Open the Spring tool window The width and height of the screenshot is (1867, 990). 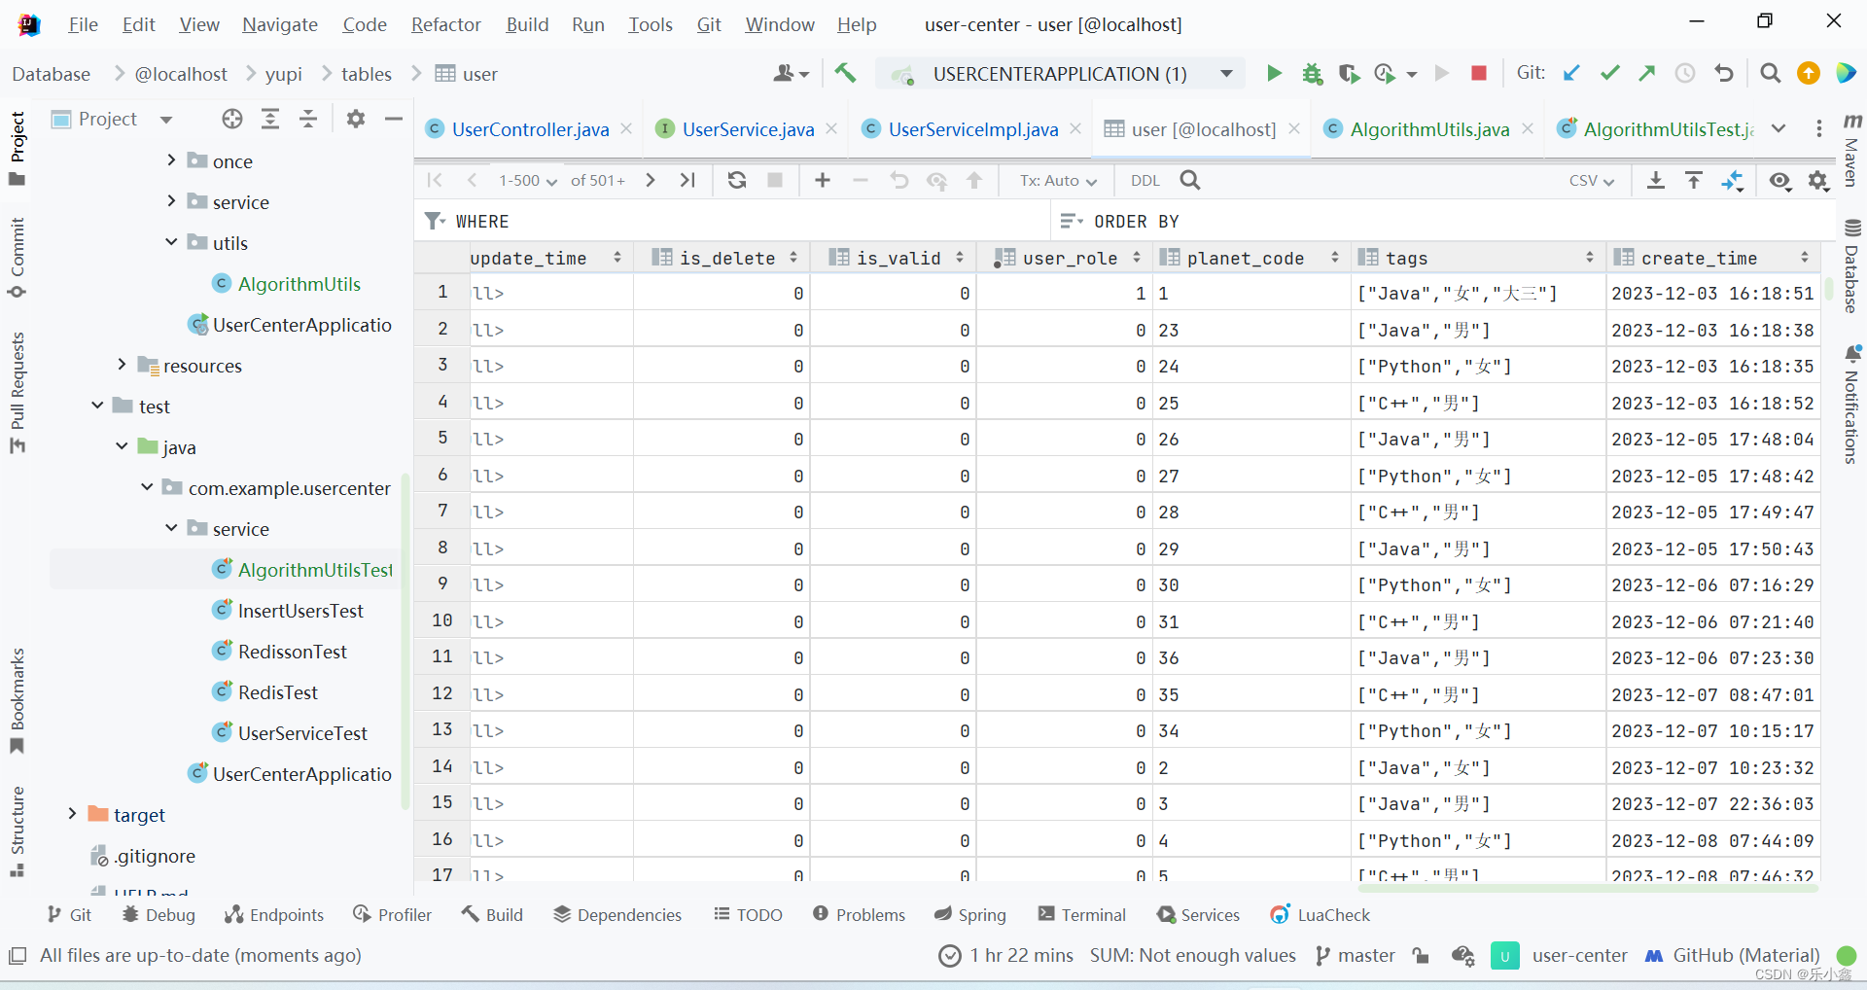(970, 915)
